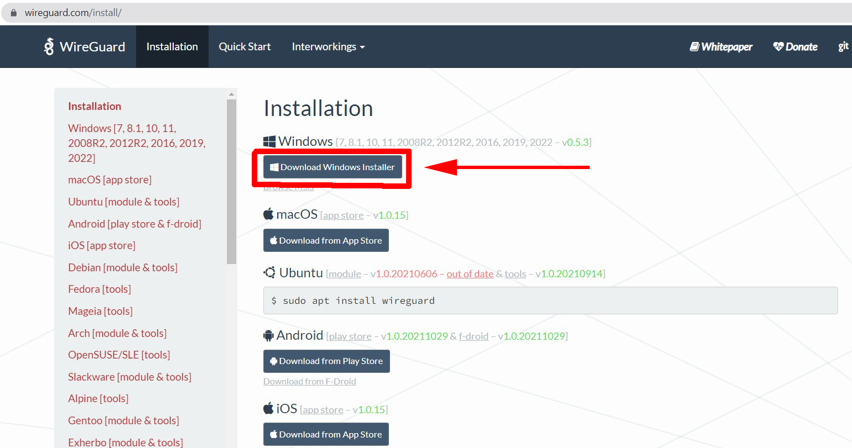
Task: Click the Apple logo beside macOS heading
Action: click(x=268, y=214)
